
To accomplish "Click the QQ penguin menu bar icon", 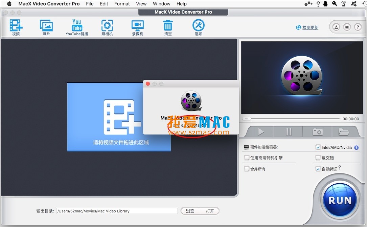I will pos(326,3).
